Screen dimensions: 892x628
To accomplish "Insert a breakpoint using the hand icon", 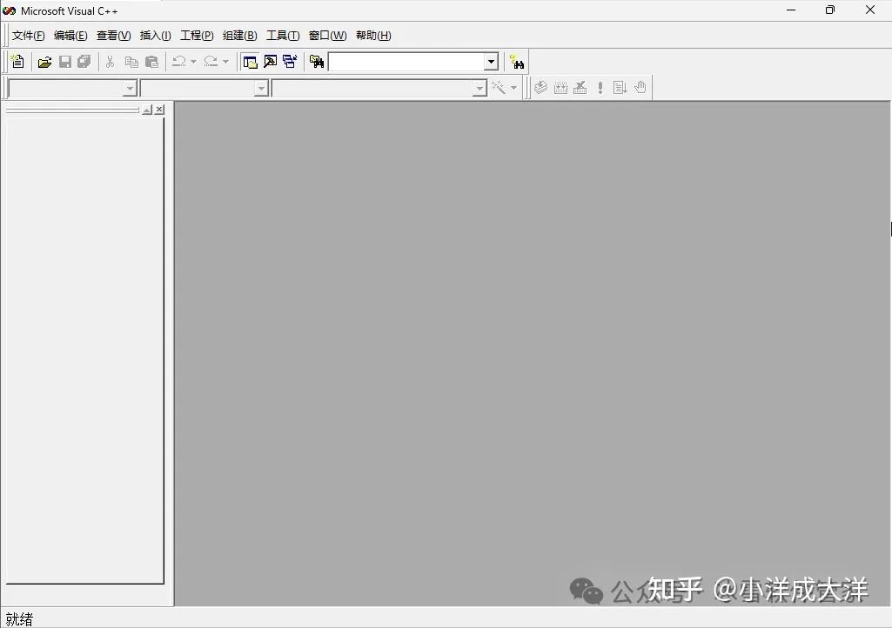I will 640,87.
